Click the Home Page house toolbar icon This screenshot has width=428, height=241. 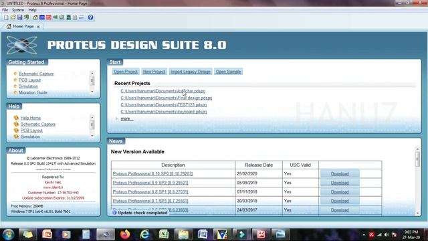point(35,17)
